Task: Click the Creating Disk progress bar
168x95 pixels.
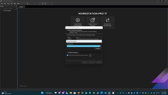Action: pos(84,46)
